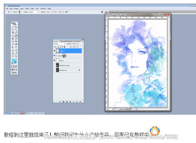Select the Zoom tool
The image size is (196, 143).
[16, 56]
